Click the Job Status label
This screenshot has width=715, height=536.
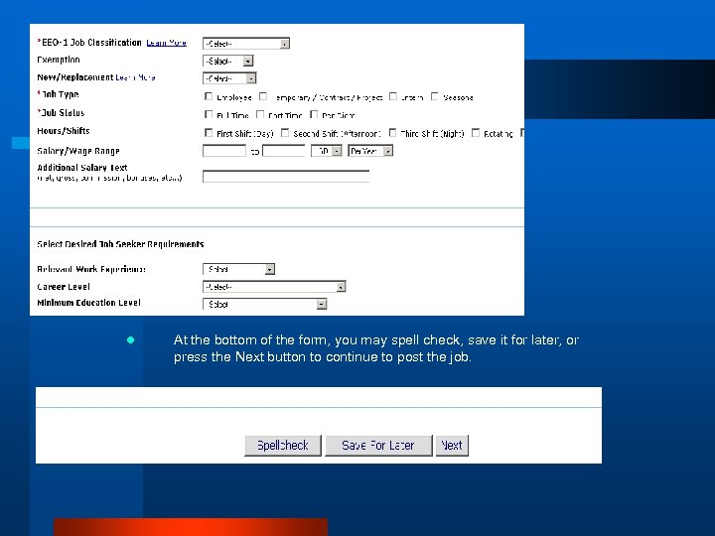coord(62,112)
